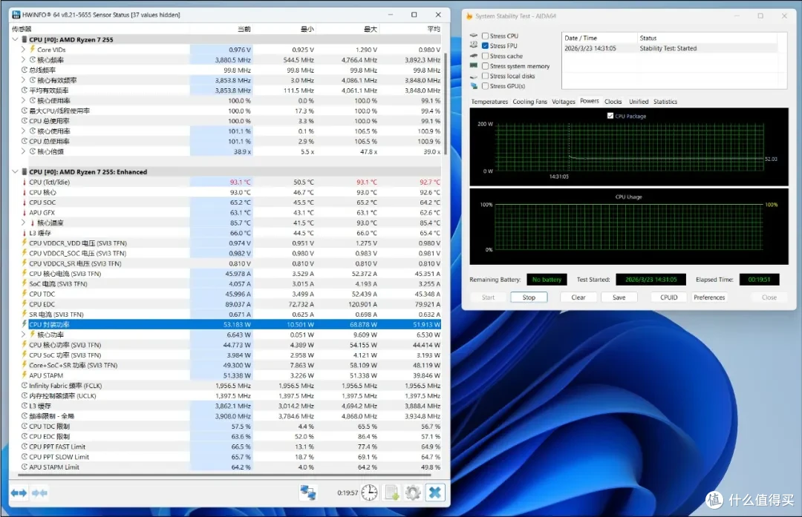The width and height of the screenshot is (802, 517).
Task: Click the 当前 column header
Action: [x=244, y=29]
